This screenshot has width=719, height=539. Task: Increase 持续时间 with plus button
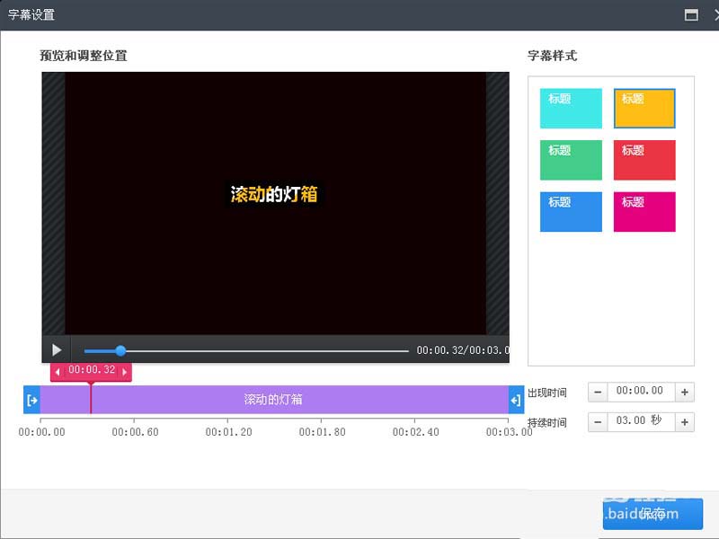pos(685,422)
